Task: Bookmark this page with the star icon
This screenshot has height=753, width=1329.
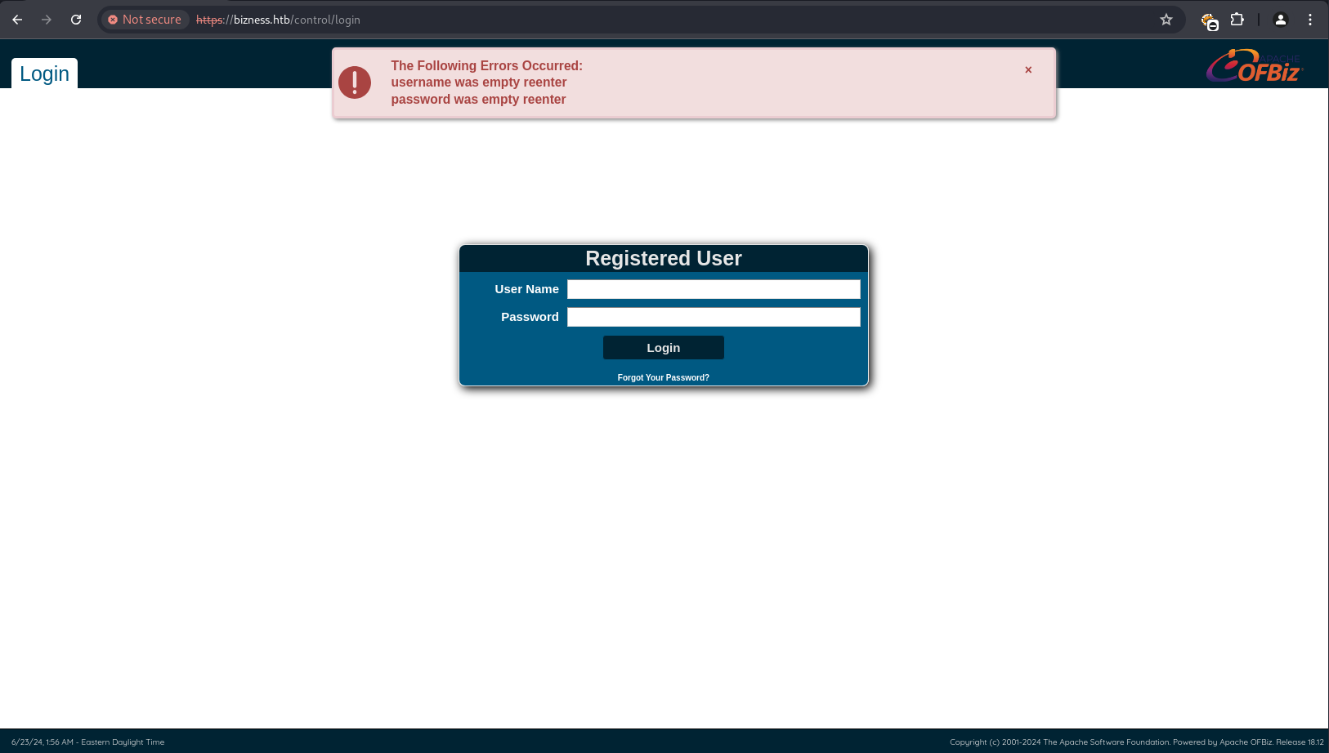Action: [x=1166, y=20]
